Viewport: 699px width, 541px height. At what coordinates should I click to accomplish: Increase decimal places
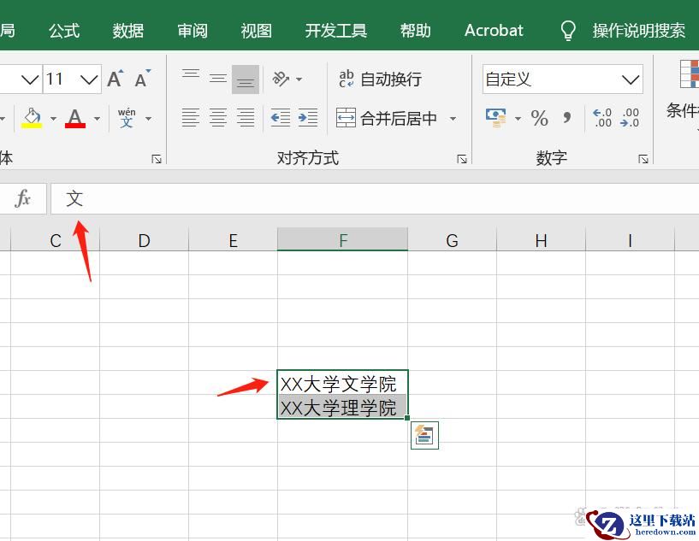(x=601, y=118)
